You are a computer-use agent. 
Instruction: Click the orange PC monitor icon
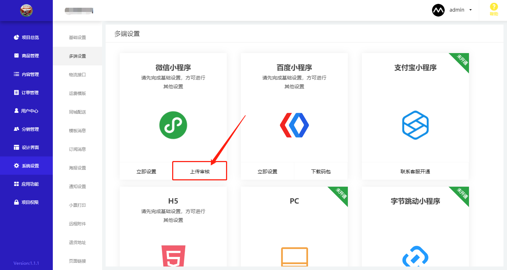294,257
